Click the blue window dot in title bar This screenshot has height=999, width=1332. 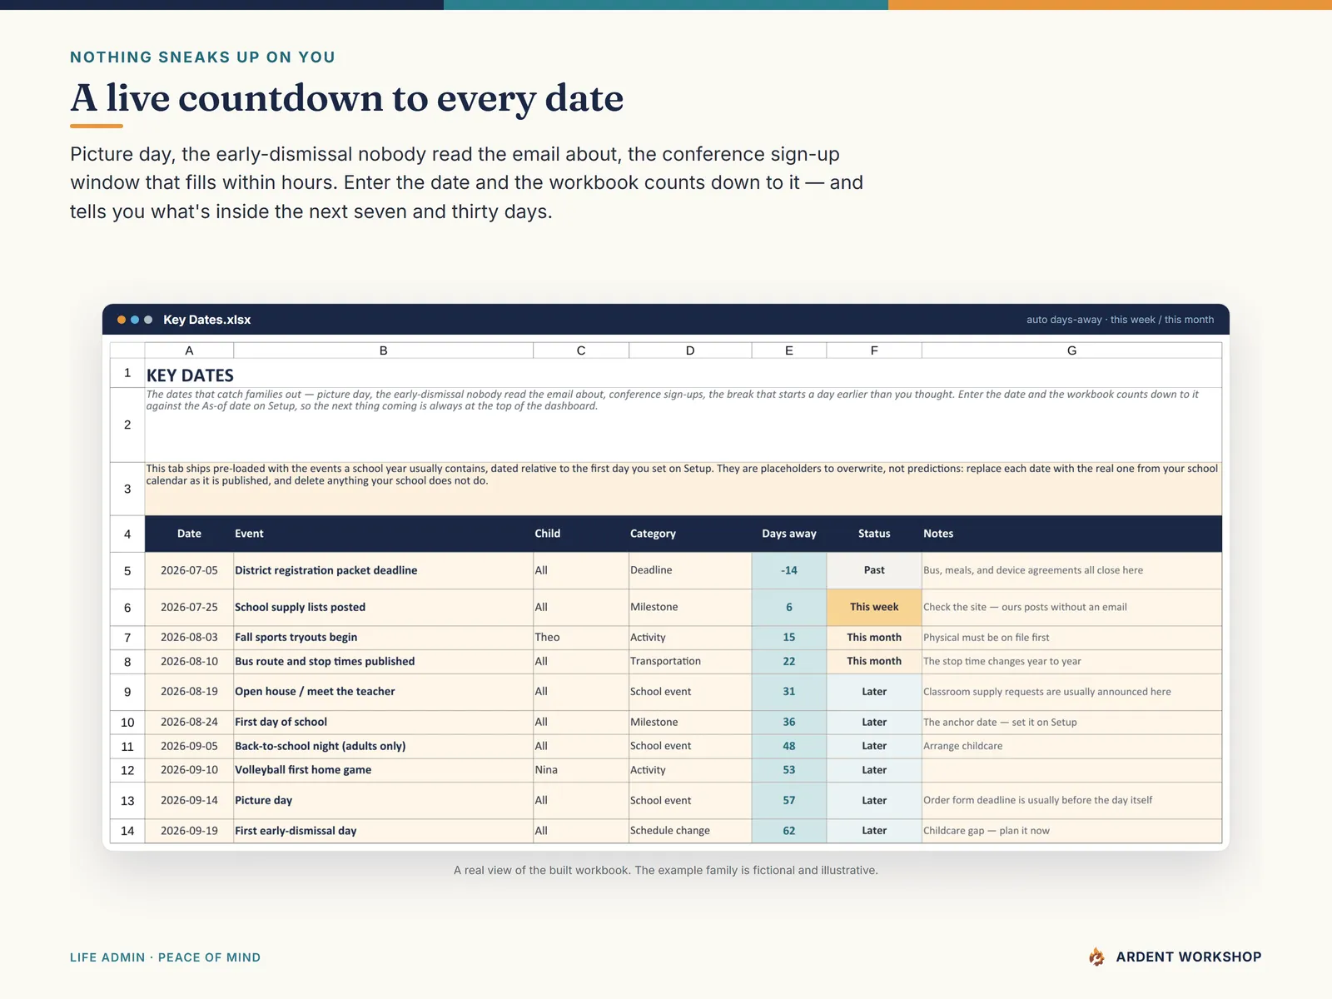pyautogui.click(x=135, y=320)
